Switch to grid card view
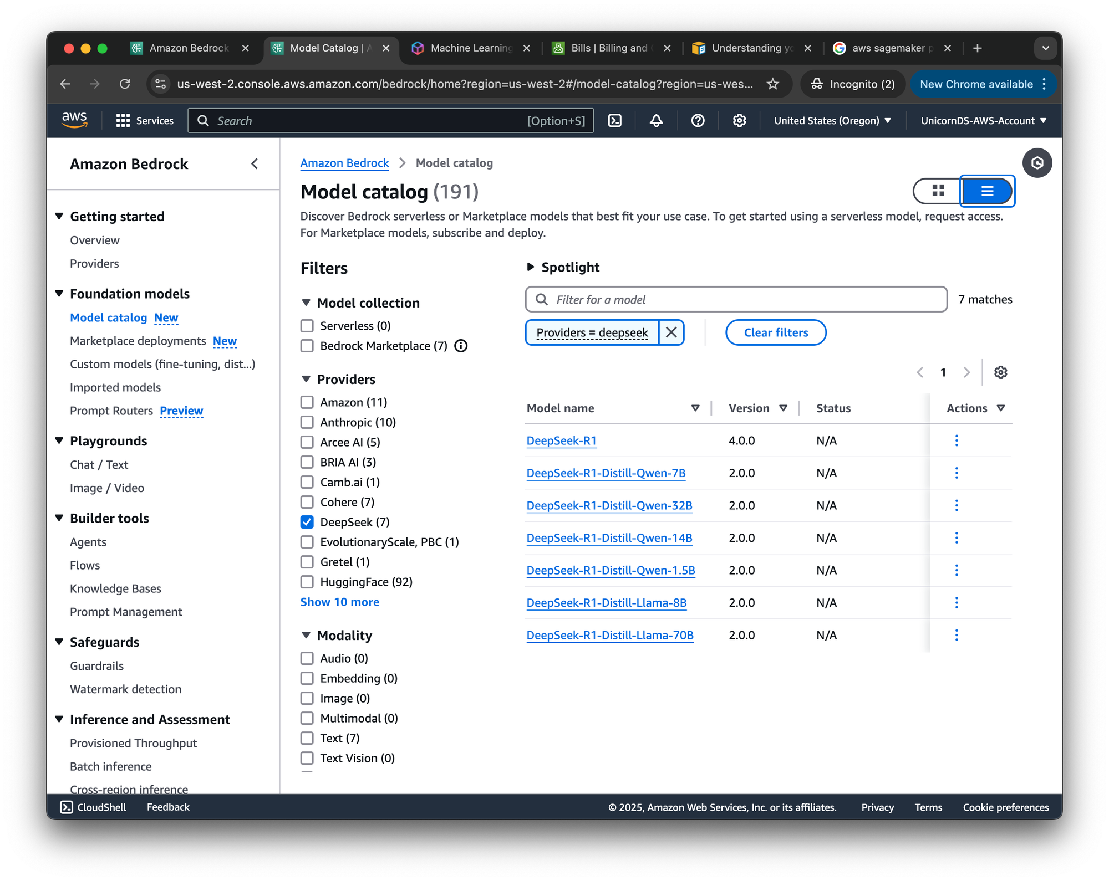Viewport: 1109px width, 881px height. 938,191
